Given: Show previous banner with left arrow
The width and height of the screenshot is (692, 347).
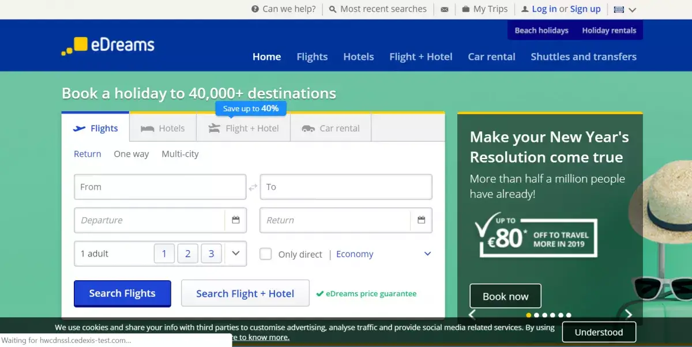Looking at the screenshot, I should [x=472, y=314].
